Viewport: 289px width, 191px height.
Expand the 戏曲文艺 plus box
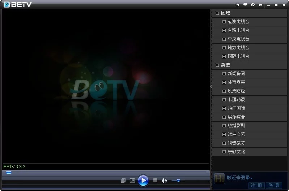224,135
